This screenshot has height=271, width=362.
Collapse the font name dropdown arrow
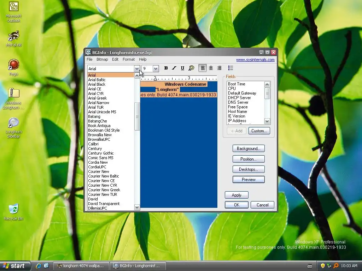pyautogui.click(x=137, y=68)
